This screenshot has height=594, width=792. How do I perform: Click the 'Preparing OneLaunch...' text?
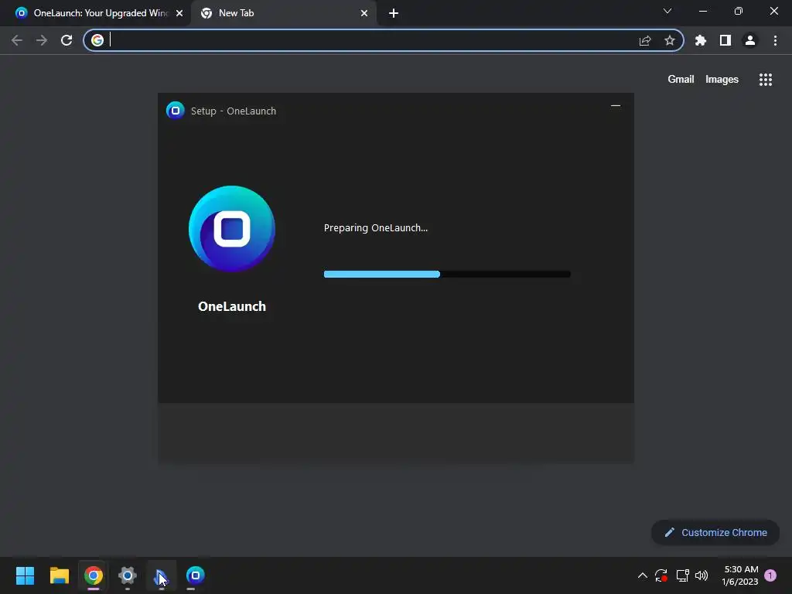[x=376, y=228]
